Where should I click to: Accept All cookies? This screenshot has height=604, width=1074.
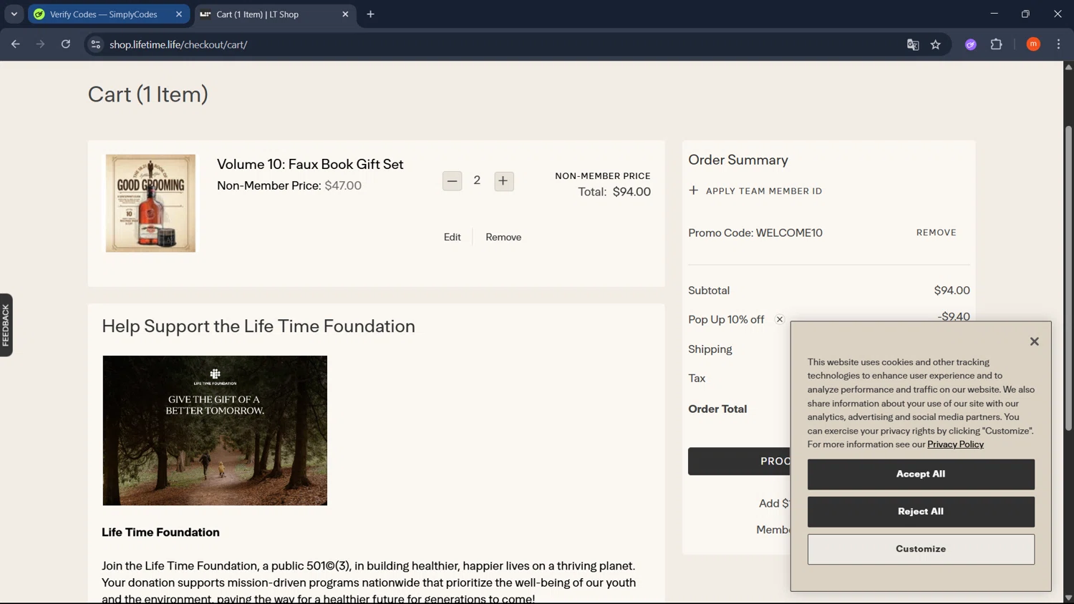921,474
